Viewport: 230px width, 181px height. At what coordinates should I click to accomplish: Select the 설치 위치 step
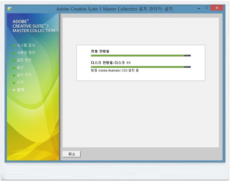tap(24, 75)
